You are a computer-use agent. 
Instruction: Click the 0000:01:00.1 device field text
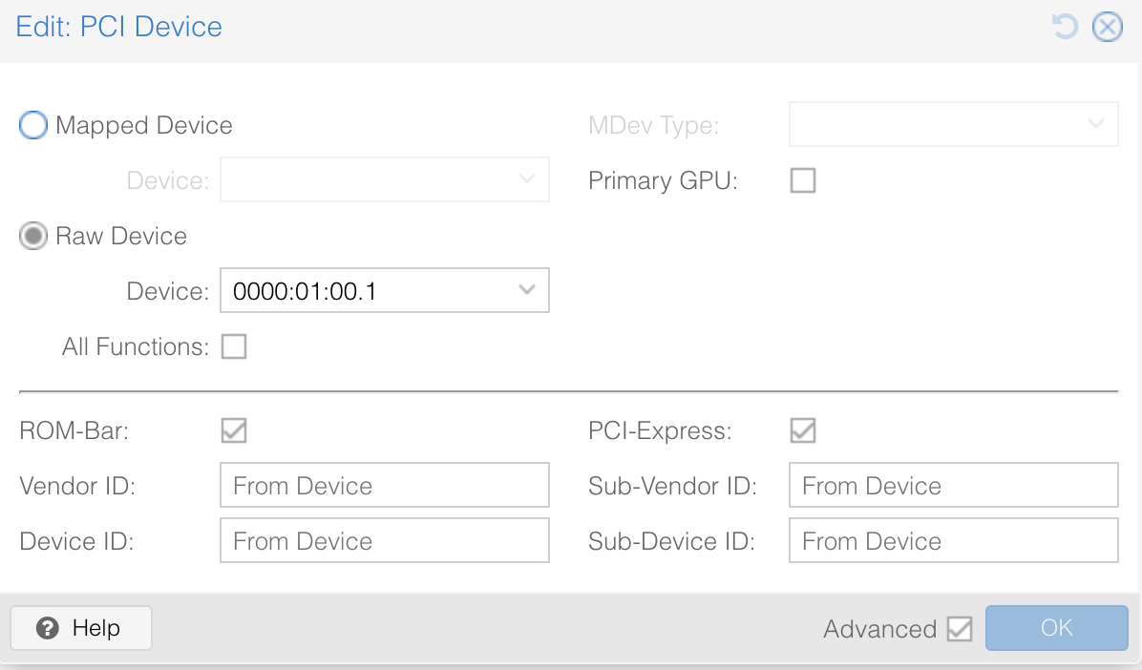(306, 291)
